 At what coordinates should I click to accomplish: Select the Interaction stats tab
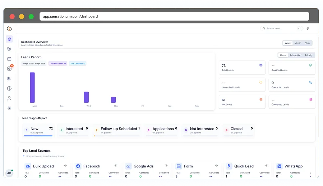click(x=295, y=55)
